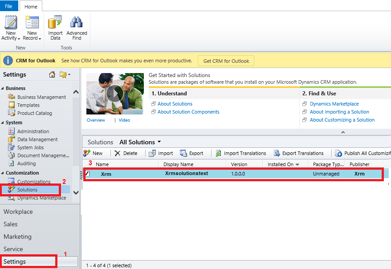Sort by the Name column header
Viewport: 391px width, 269px height.
[x=102, y=164]
